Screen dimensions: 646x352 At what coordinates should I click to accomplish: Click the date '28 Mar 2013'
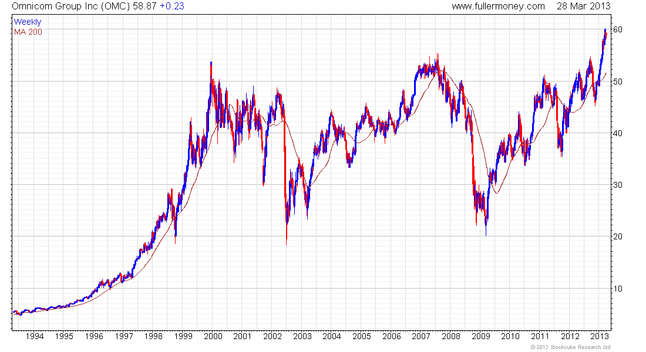(x=583, y=6)
